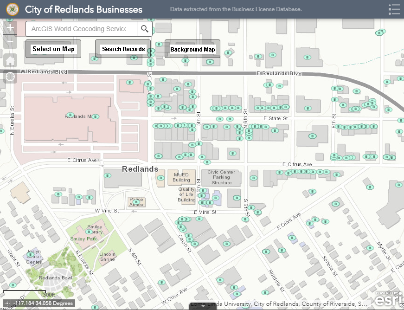Select the home default extent icon

[9, 60]
